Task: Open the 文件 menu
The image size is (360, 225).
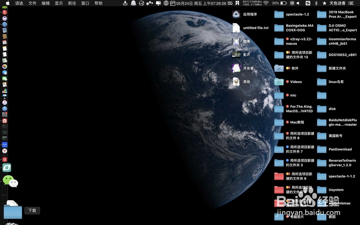Action: (x=32, y=3)
